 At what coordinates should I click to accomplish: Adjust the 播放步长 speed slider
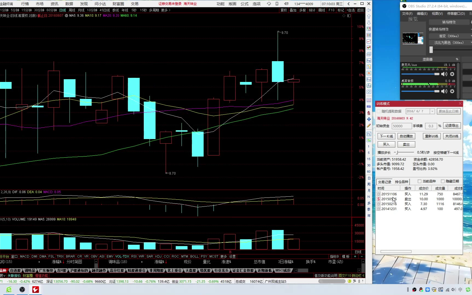pos(398,152)
